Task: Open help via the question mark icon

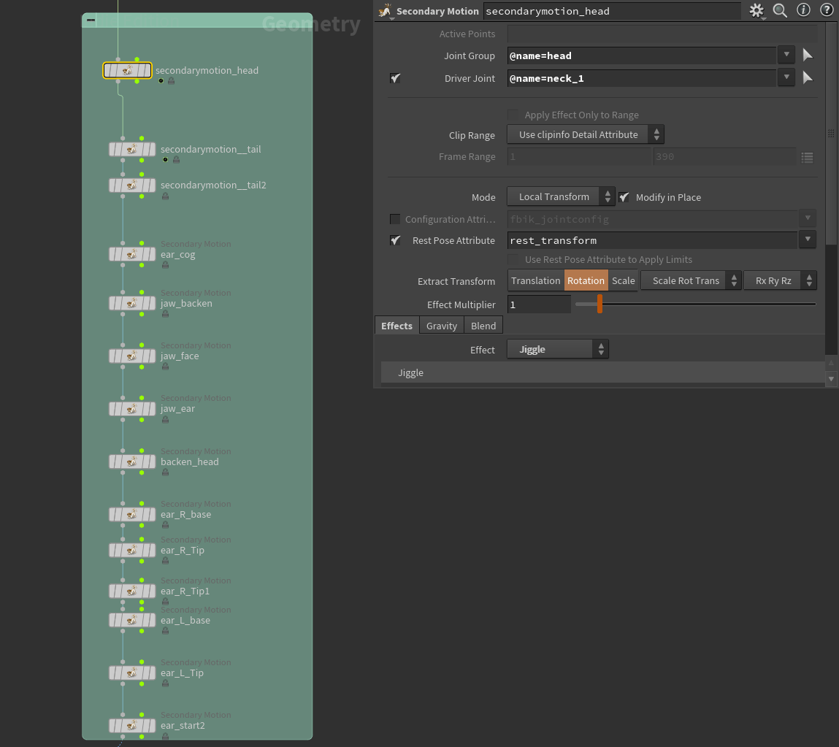Action: [827, 10]
